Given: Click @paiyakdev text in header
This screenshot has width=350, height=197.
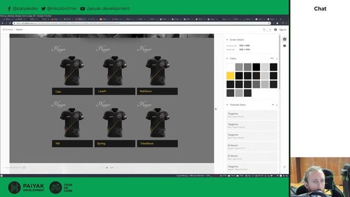Looking at the screenshot, I should 26,9.
